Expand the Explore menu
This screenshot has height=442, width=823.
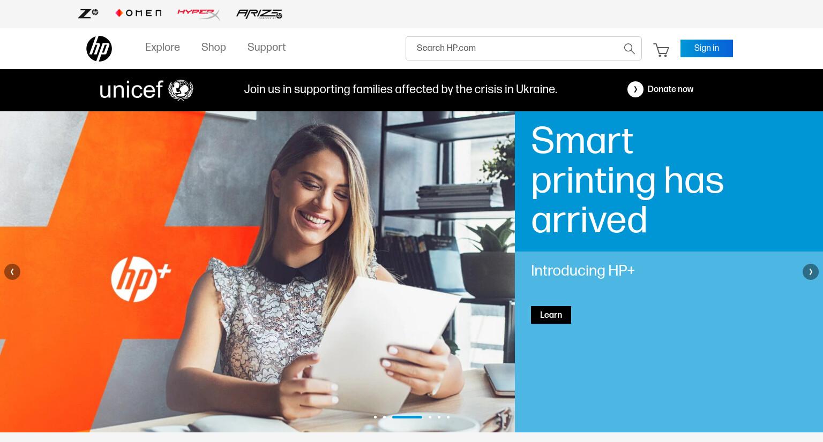coord(162,48)
